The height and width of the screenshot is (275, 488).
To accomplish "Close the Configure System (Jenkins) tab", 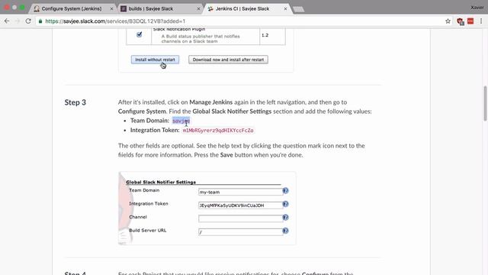I will (112, 8).
